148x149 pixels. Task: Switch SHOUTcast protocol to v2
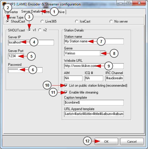pos(40,30)
